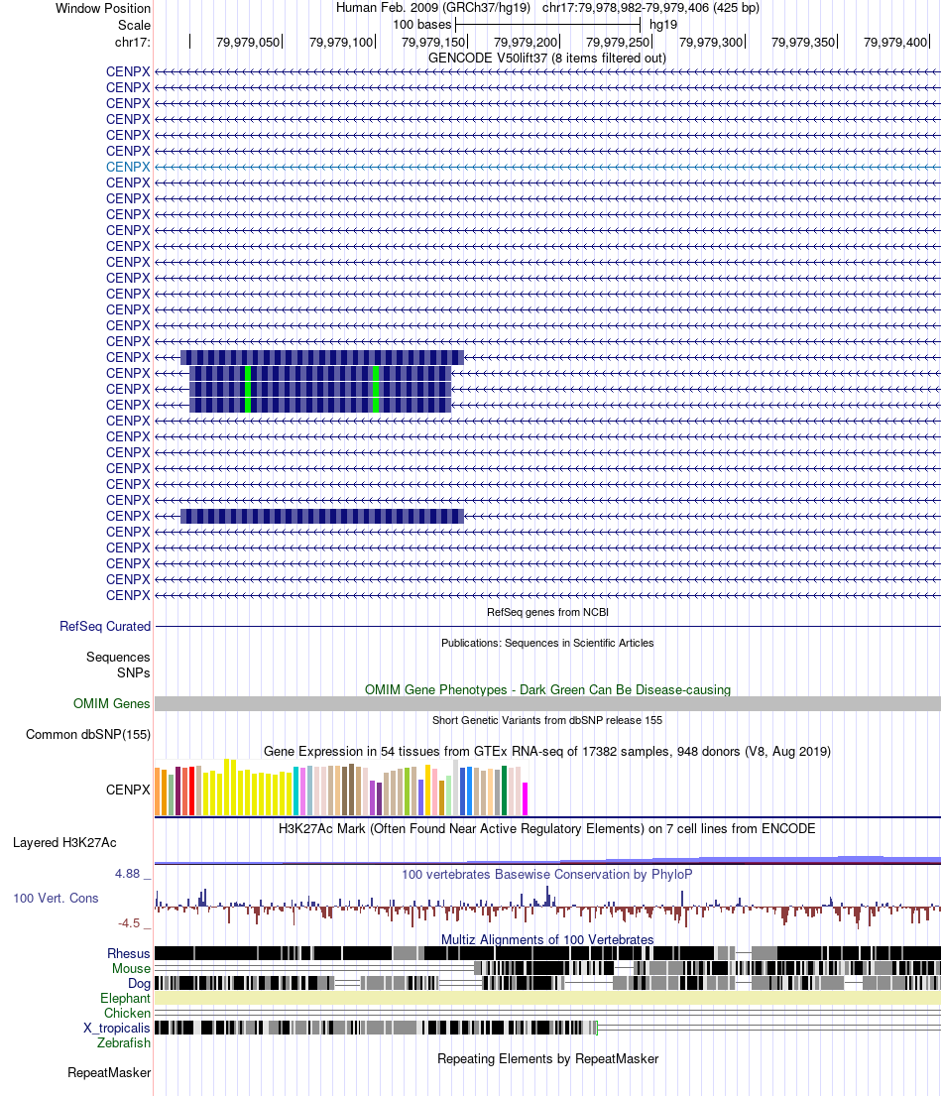
Task: Click the 100 Vert. Cons track label
Action: point(56,899)
